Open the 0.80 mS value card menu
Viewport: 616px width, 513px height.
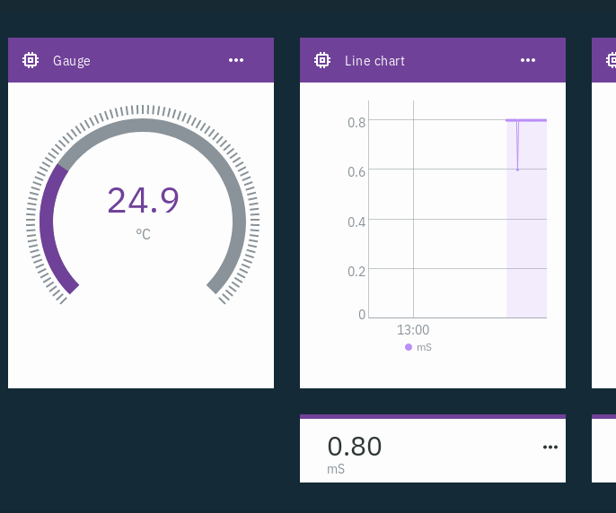click(550, 447)
